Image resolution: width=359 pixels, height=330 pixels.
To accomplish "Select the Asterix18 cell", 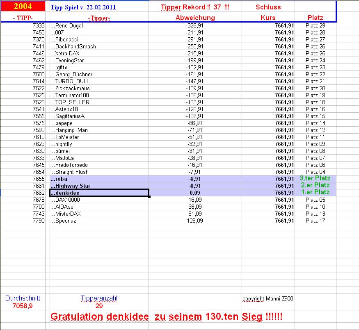I will [x=99, y=109].
